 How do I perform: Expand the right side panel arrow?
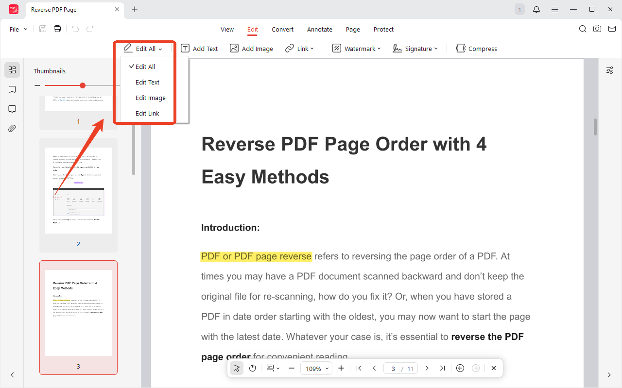609,375
